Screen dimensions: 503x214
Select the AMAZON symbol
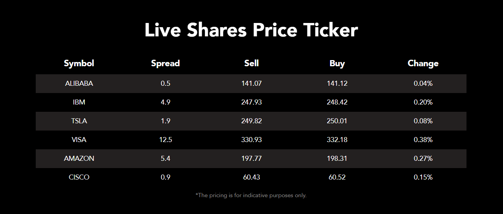click(79, 158)
